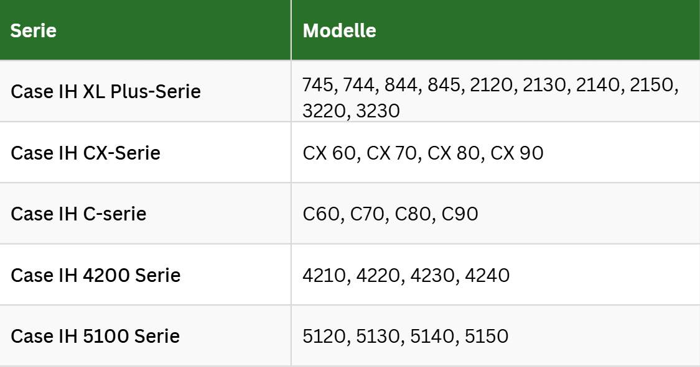This screenshot has width=700, height=367.
Task: Click the CX 60 model text
Action: pyautogui.click(x=330, y=153)
